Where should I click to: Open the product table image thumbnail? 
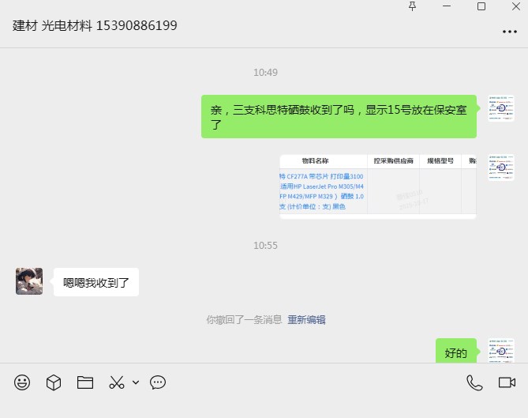pos(377,186)
